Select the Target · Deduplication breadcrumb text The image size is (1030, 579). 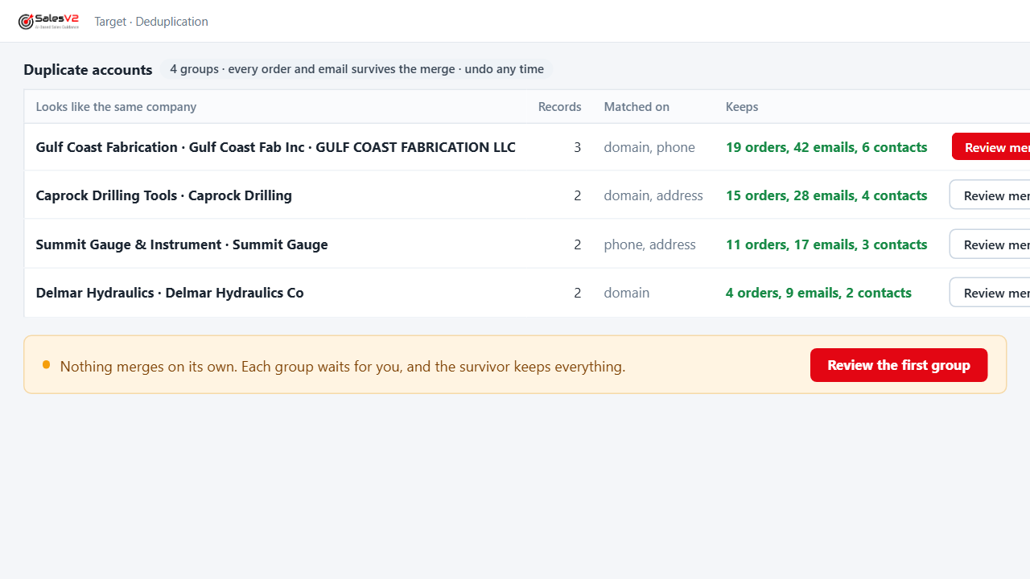[x=151, y=22]
